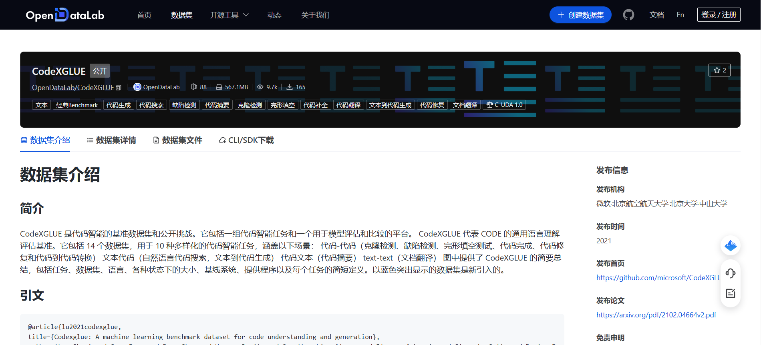Image resolution: width=761 pixels, height=345 pixels.
Task: Click the 简介 heading
Action: click(32, 209)
